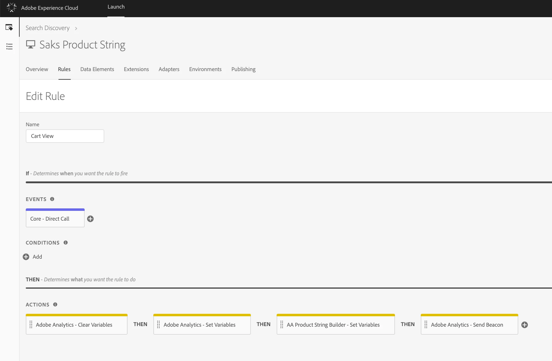
Task: Click THEN label after Clear Variables
Action: click(x=140, y=324)
